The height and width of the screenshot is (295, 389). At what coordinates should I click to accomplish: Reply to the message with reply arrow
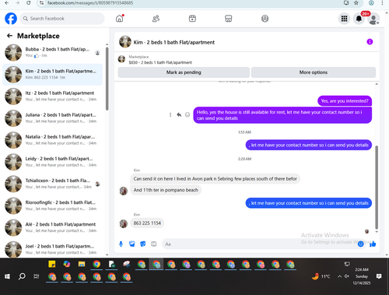(179, 114)
